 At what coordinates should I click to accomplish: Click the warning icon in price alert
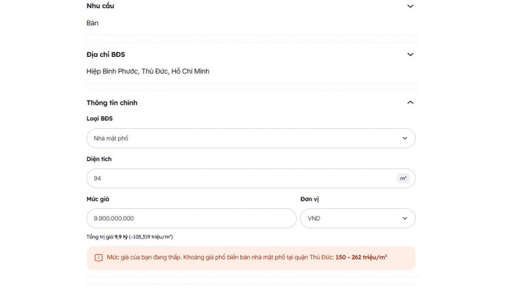tap(99, 257)
